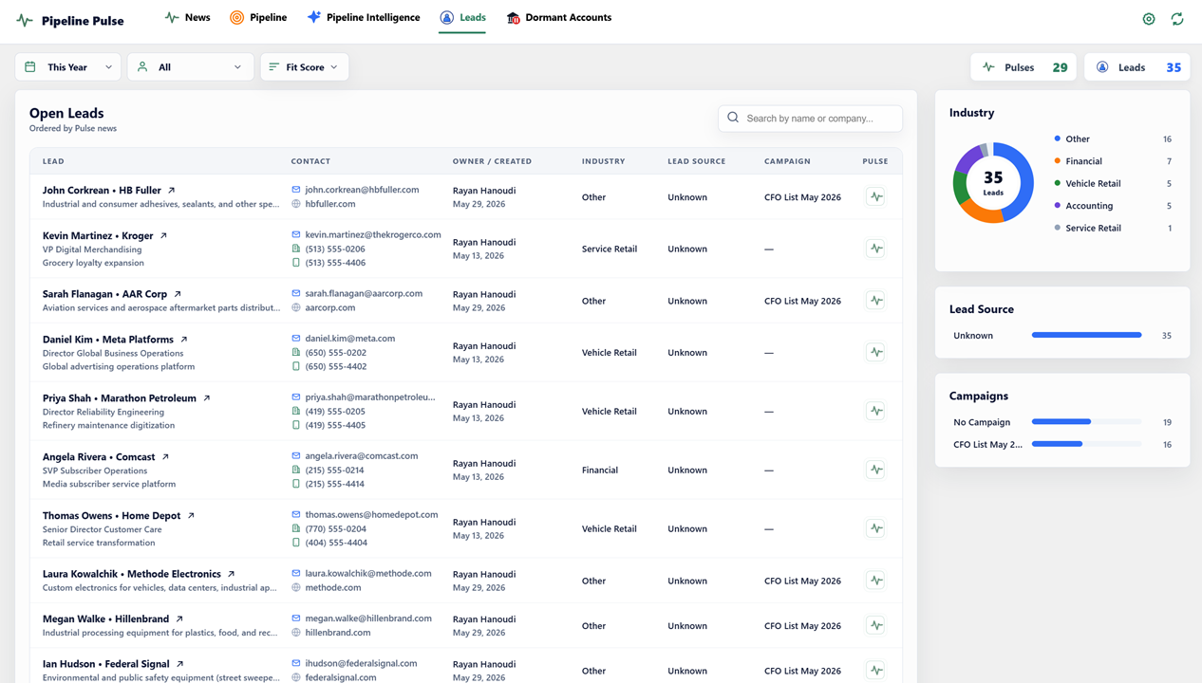Click the hillenbrand.com website link
This screenshot has height=683, width=1202.
338,632
